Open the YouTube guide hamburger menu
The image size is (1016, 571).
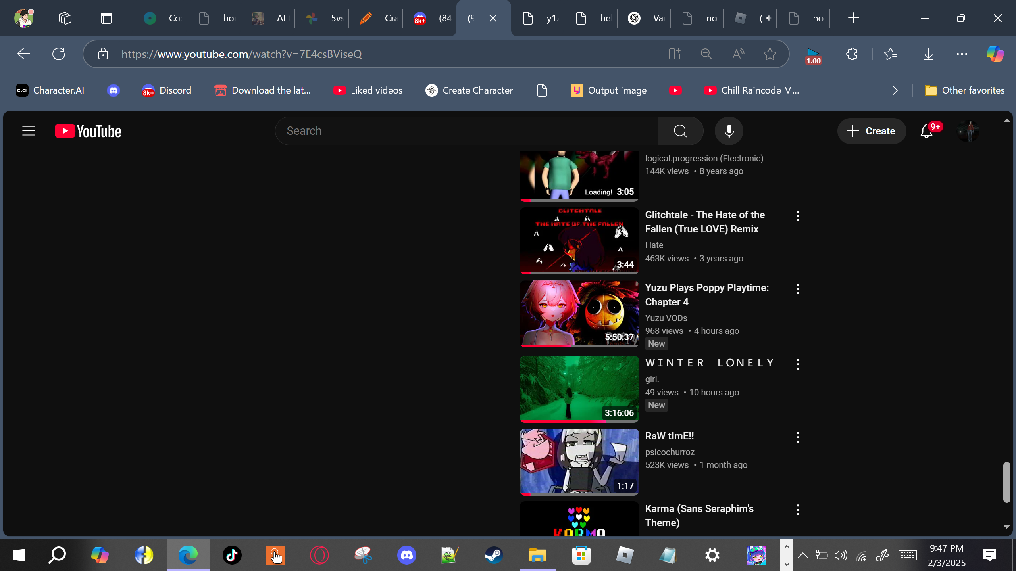[x=29, y=131]
